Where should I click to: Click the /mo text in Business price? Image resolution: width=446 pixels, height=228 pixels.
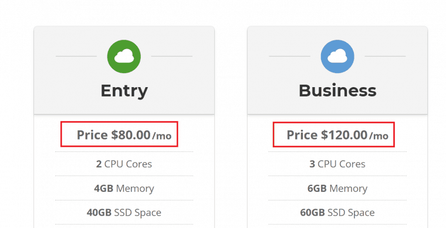click(x=379, y=136)
